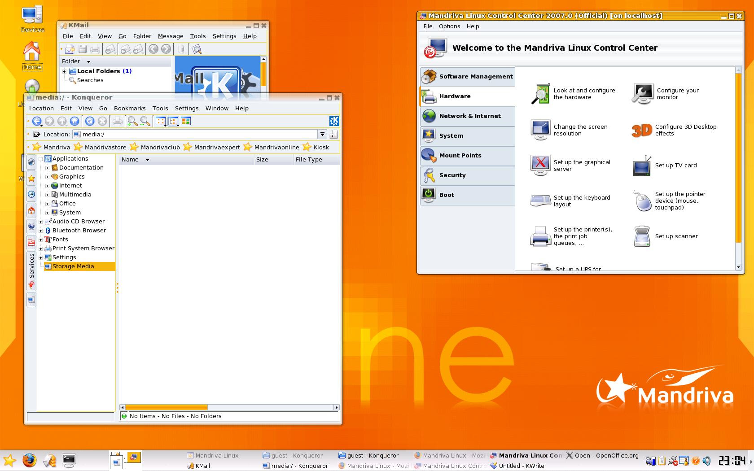Open KMail Message menu

(171, 36)
